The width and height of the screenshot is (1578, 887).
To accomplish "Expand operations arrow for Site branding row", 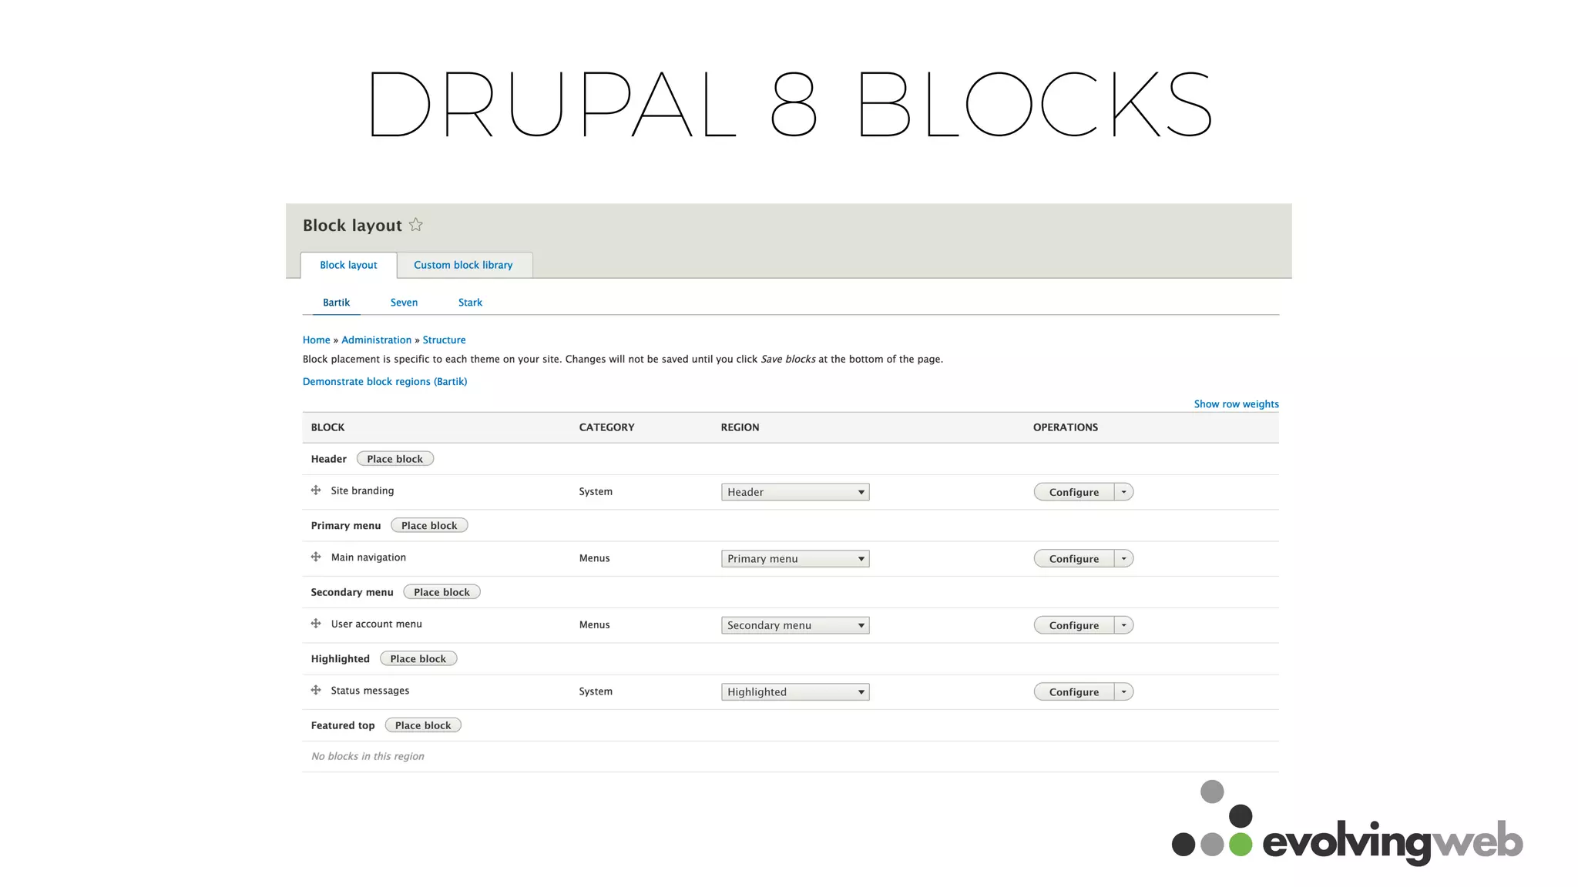I will 1124,492.
